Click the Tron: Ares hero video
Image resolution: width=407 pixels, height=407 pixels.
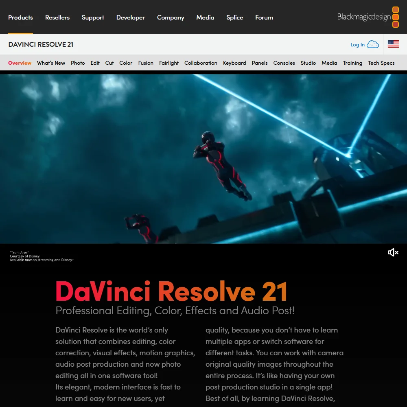pos(203,159)
